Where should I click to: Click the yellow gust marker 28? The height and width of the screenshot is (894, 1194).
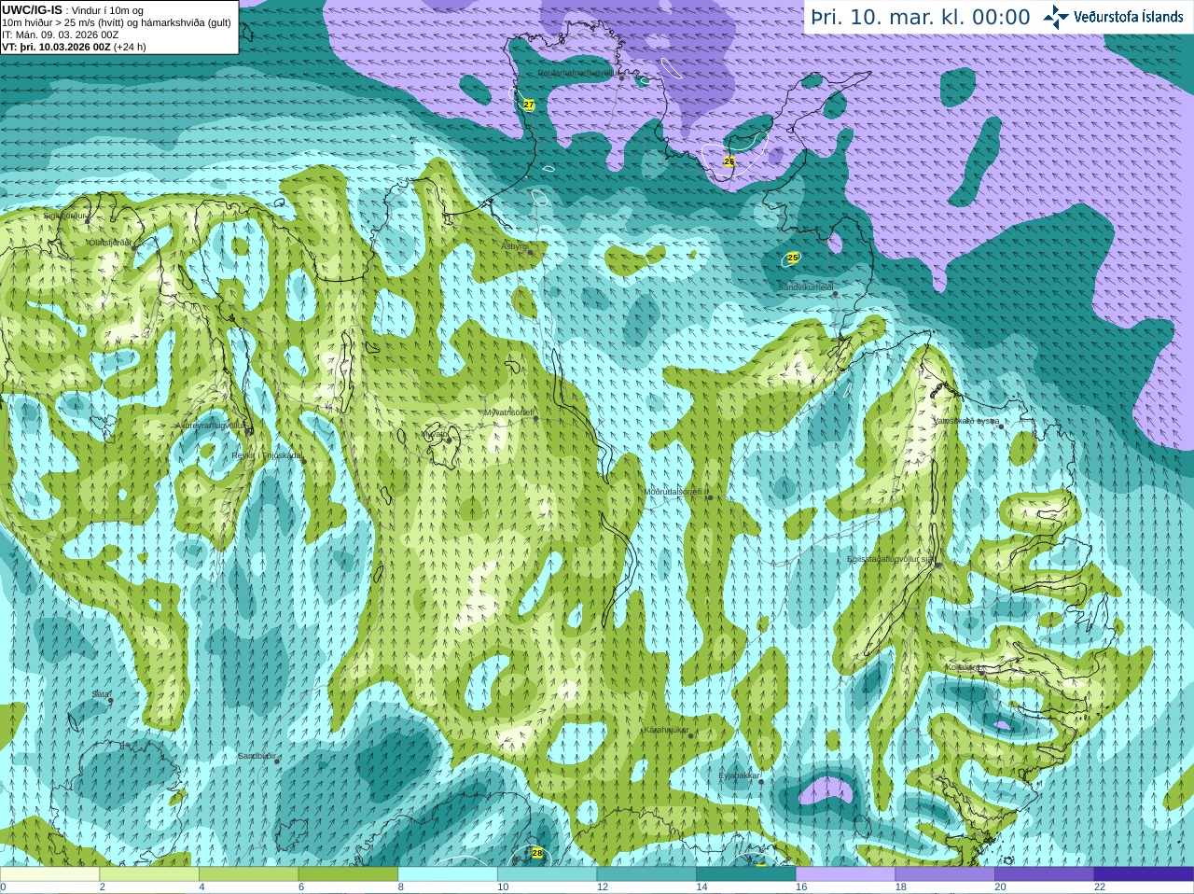tap(537, 853)
